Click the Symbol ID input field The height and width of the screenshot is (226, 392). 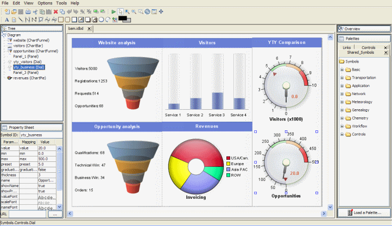click(x=41, y=134)
